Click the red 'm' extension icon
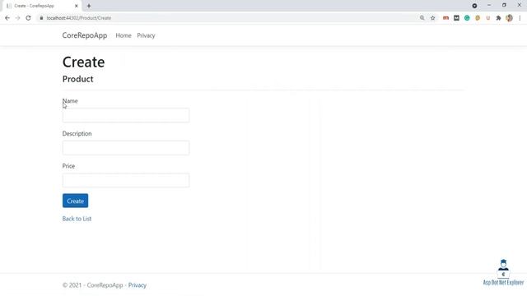Screen dimensions: 527x296 pos(445,18)
